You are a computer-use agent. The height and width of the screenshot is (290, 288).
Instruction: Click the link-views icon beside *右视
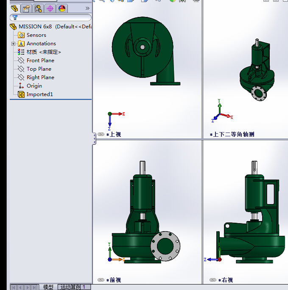point(213,280)
